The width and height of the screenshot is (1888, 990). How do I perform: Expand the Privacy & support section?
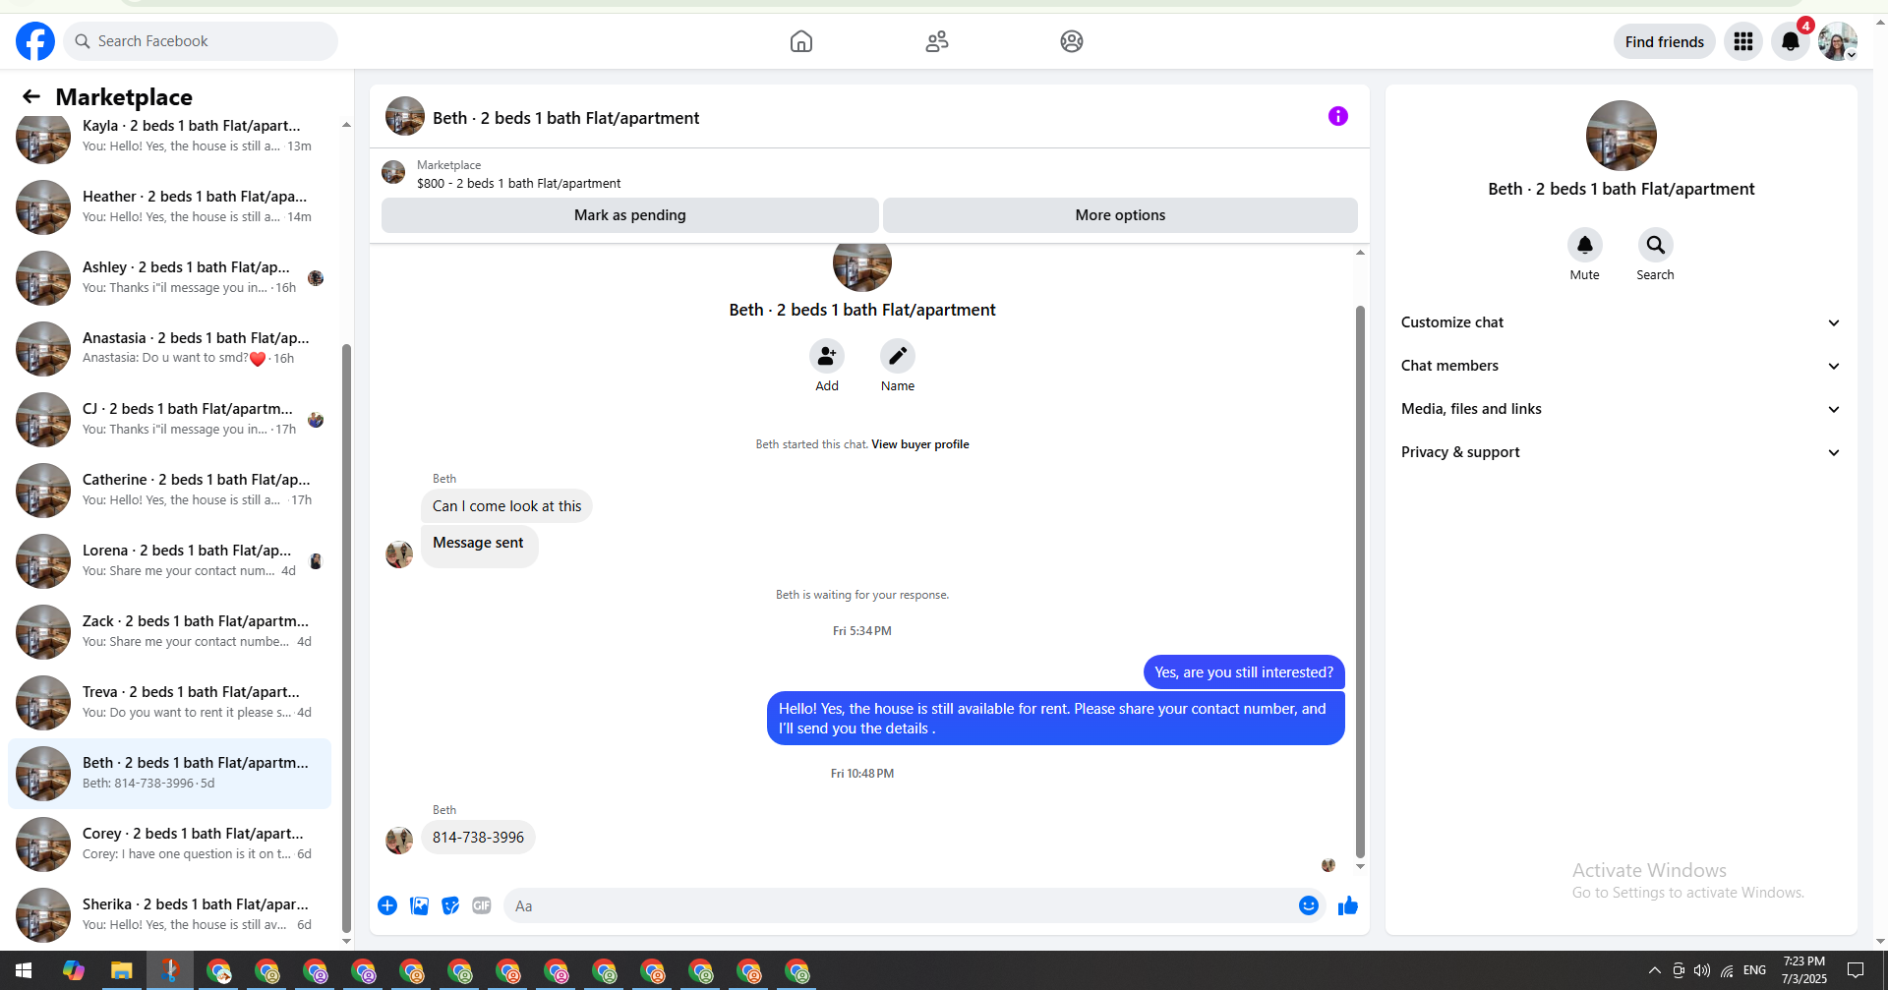(x=1621, y=452)
